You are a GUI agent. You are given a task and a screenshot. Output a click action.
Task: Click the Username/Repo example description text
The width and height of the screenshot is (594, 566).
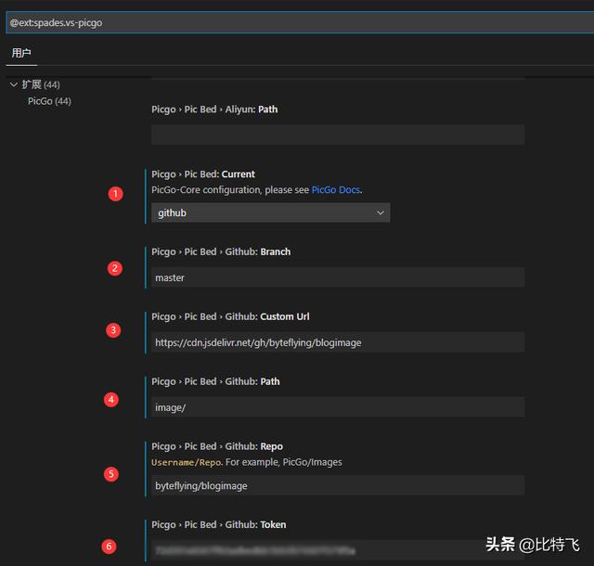(x=247, y=462)
